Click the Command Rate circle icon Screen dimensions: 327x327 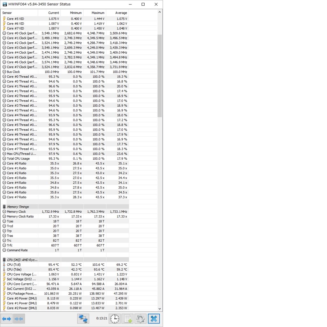click(x=4, y=250)
